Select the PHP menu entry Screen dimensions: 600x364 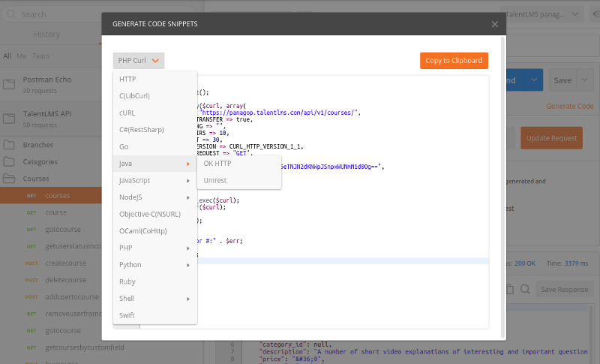tap(155, 248)
